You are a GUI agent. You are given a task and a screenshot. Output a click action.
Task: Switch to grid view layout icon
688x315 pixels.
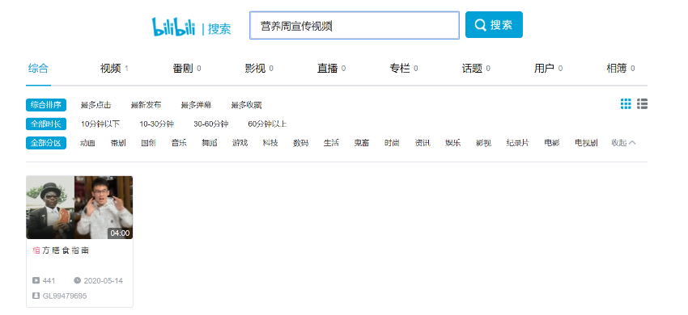626,104
